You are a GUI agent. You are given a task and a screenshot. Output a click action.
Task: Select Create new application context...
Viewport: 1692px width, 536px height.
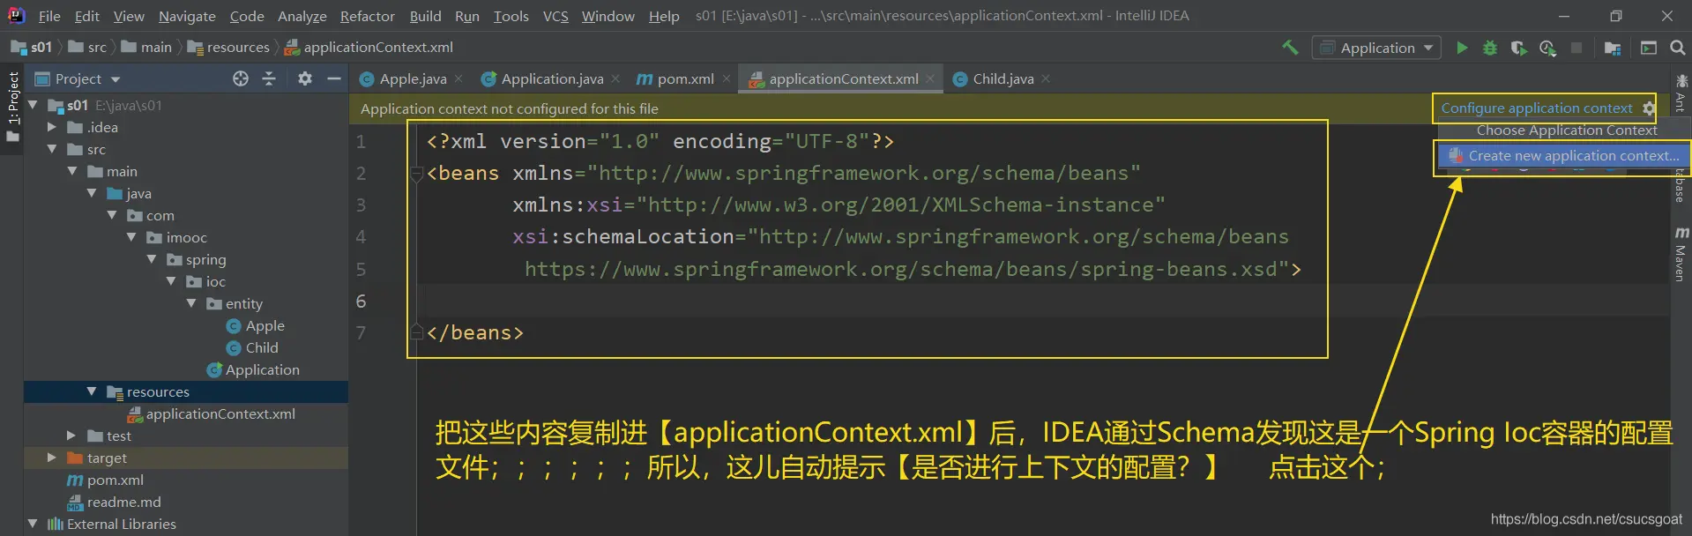1564,155
